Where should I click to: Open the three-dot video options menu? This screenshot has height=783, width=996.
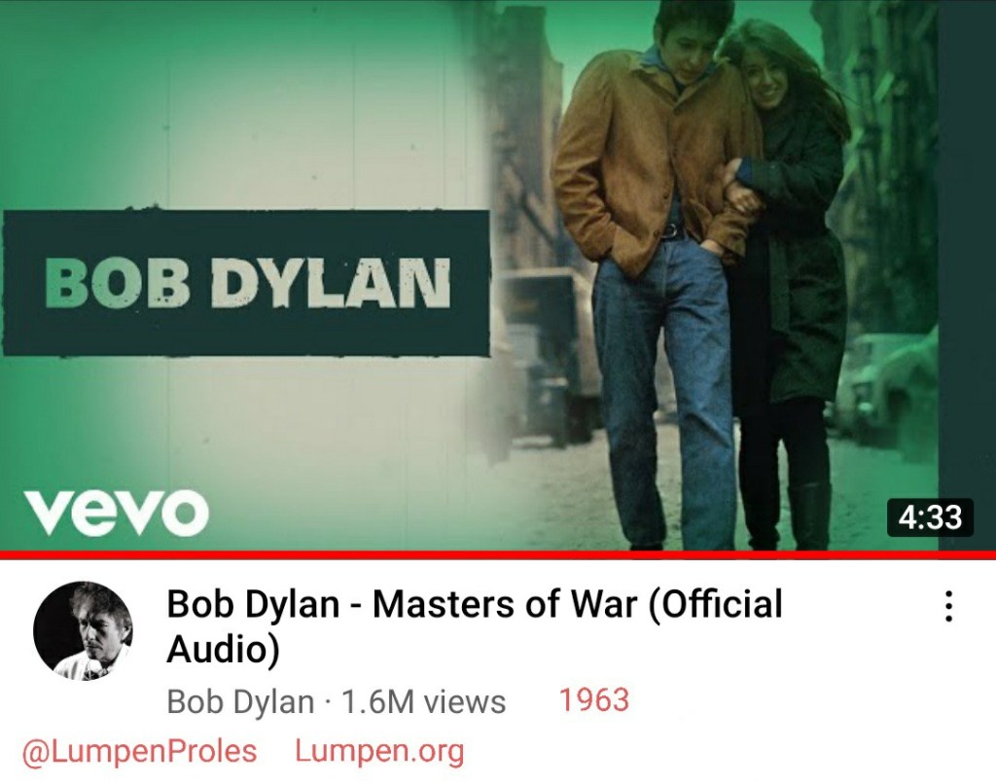[947, 606]
